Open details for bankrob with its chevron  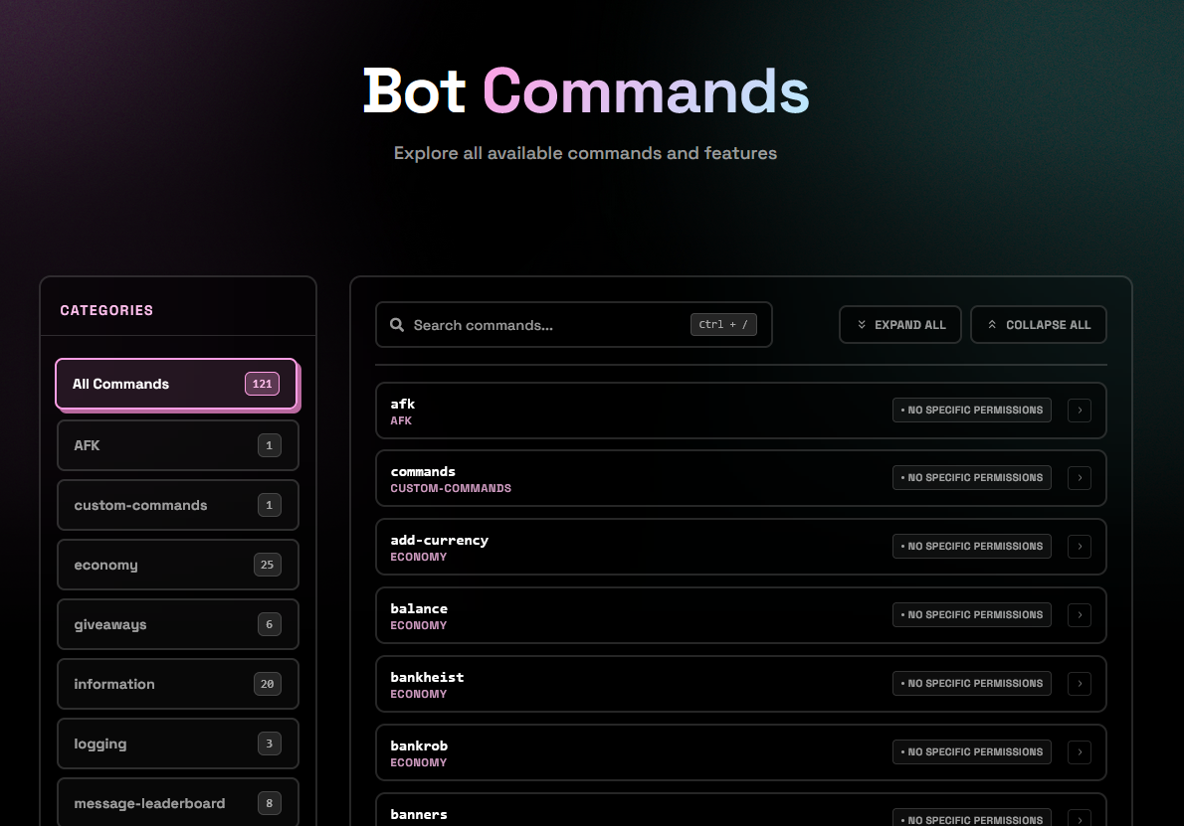[x=1079, y=751]
